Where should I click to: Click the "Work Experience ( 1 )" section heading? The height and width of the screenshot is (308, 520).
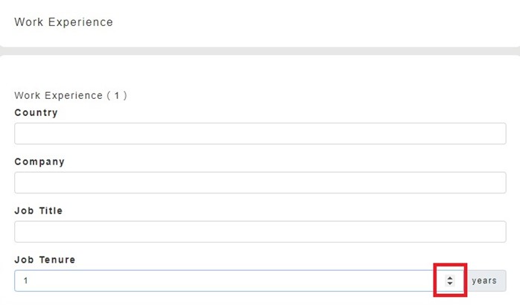point(71,96)
